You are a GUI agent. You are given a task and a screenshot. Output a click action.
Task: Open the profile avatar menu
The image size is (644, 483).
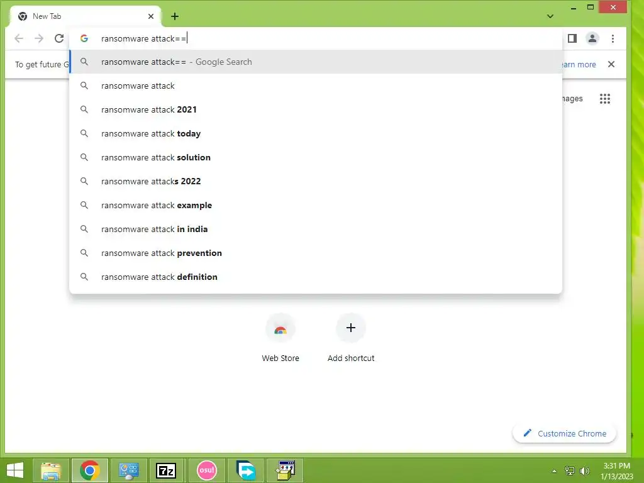point(592,38)
